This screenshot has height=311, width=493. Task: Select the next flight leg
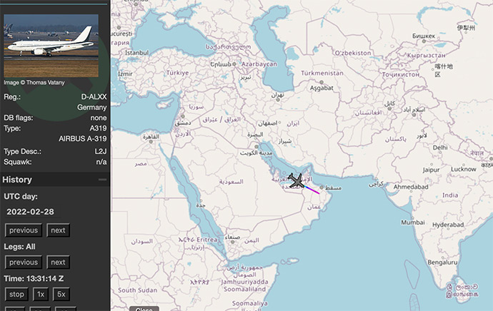coord(58,262)
